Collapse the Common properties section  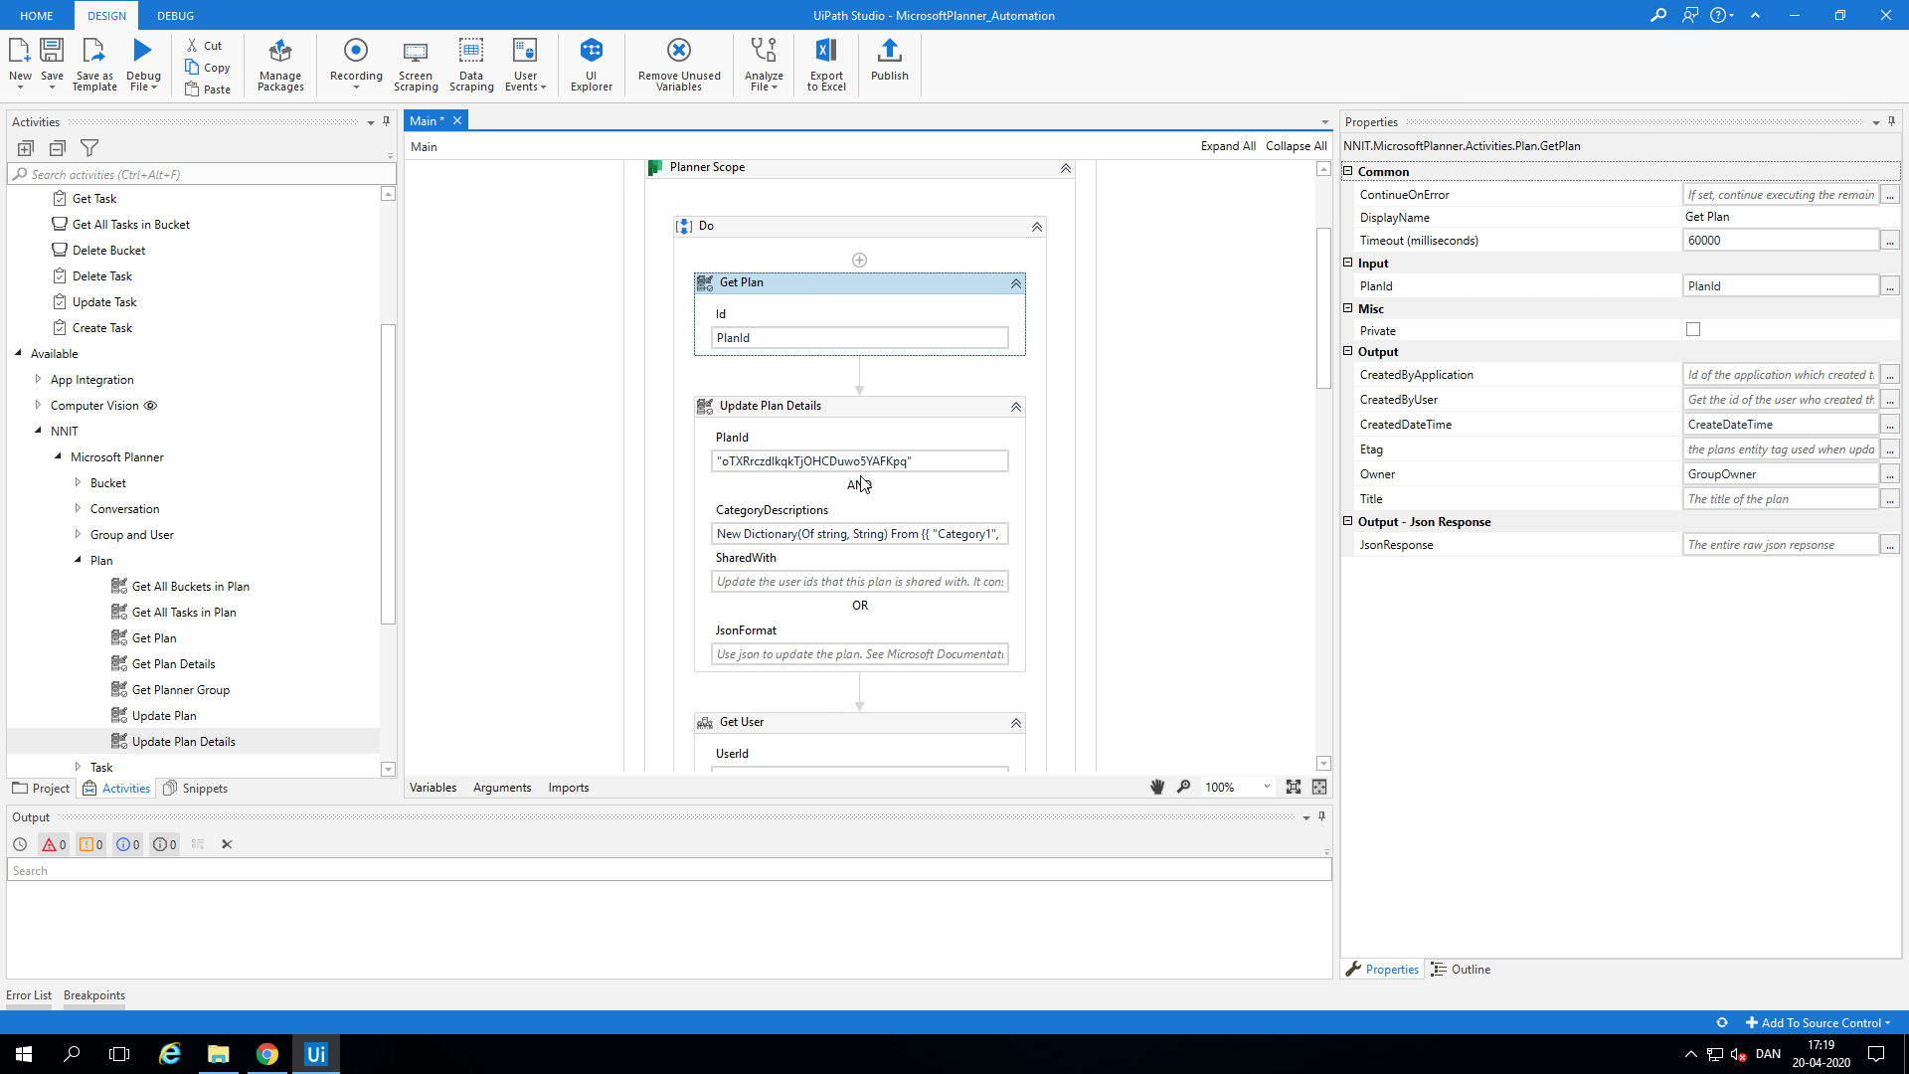(x=1348, y=171)
